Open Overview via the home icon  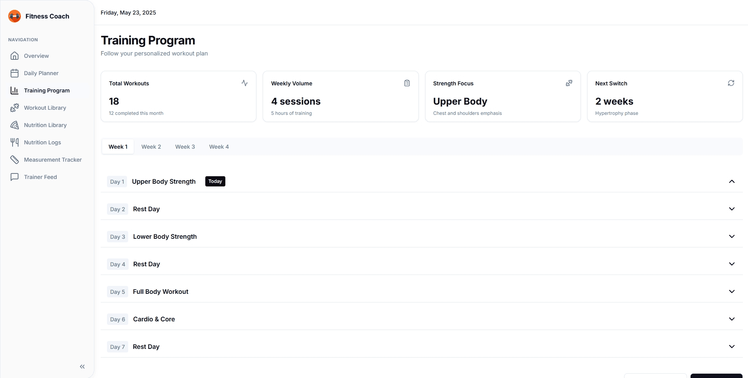pos(15,56)
